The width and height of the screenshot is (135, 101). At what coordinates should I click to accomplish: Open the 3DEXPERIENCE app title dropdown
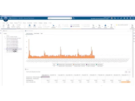33,18
